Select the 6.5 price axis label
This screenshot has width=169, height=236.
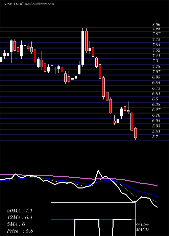point(155,99)
